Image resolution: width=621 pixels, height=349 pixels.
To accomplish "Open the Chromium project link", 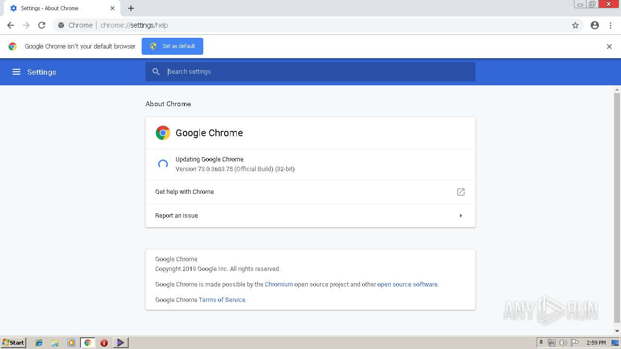I will (x=279, y=285).
